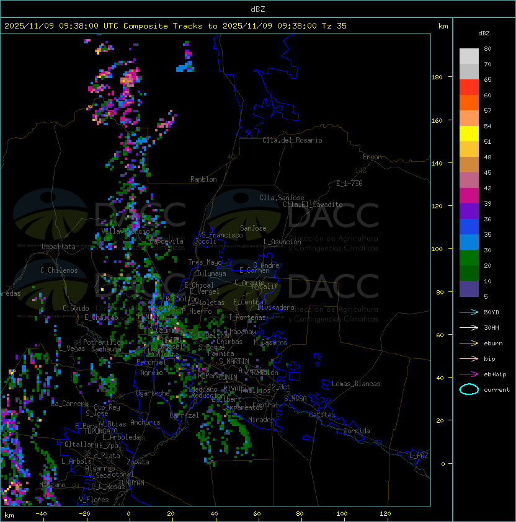Click the magenta eb+bip arrow in the legend
Image resolution: width=516 pixels, height=522 pixels.
469,374
